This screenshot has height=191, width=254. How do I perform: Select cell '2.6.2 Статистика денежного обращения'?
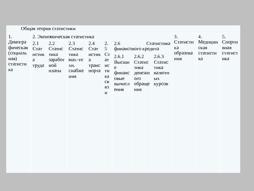click(x=142, y=113)
